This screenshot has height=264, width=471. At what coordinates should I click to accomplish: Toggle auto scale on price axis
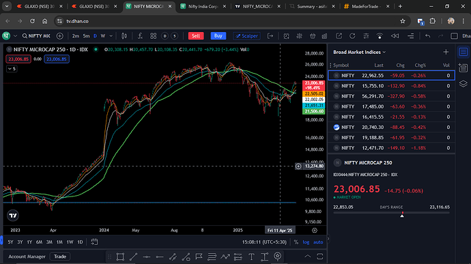click(x=318, y=242)
